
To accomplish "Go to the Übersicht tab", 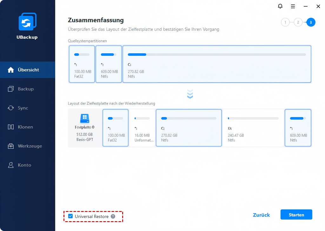I will 28,70.
